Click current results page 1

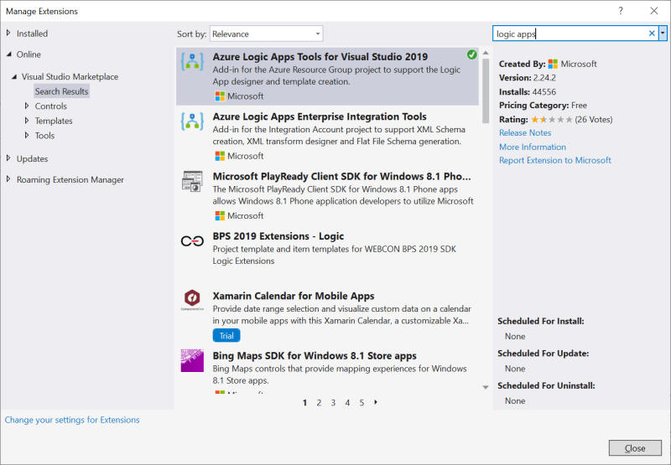pyautogui.click(x=304, y=403)
